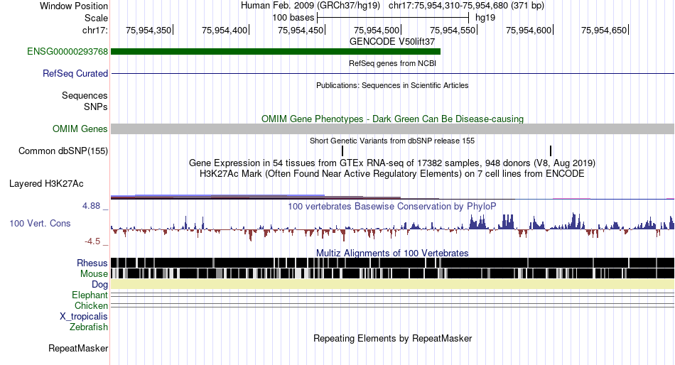Click the 75,954,500 ruler position
This screenshot has height=365, width=675.
[x=377, y=30]
